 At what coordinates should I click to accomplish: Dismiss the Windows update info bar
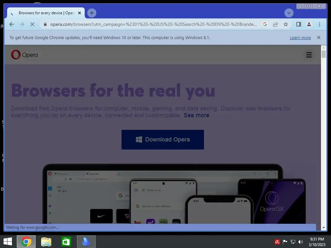coord(318,37)
